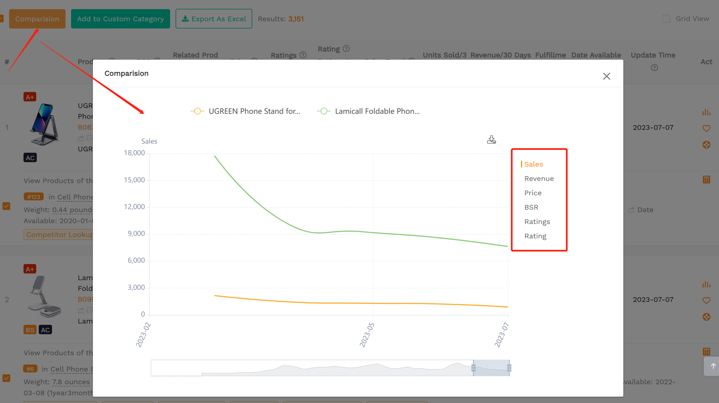
Task: Click the BS badge on Lamicall product
Action: 30,330
